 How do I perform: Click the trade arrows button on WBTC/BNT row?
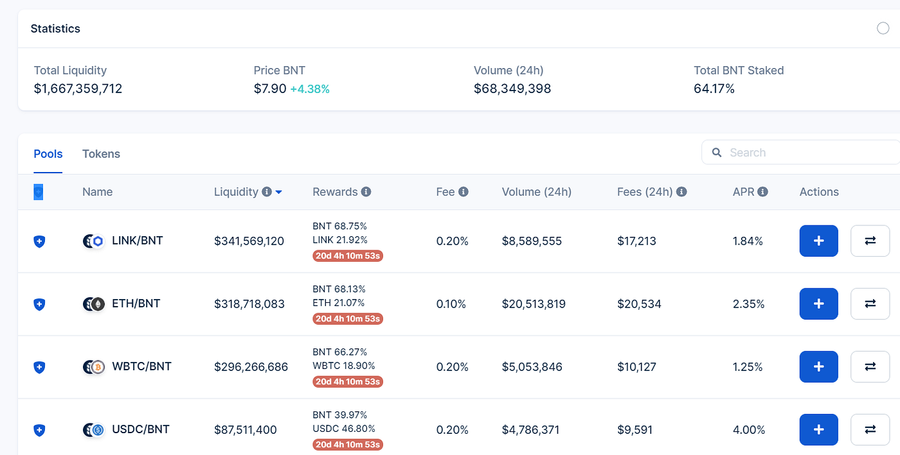[x=870, y=366]
